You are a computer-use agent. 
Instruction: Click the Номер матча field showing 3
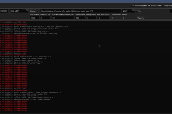tap(91, 18)
